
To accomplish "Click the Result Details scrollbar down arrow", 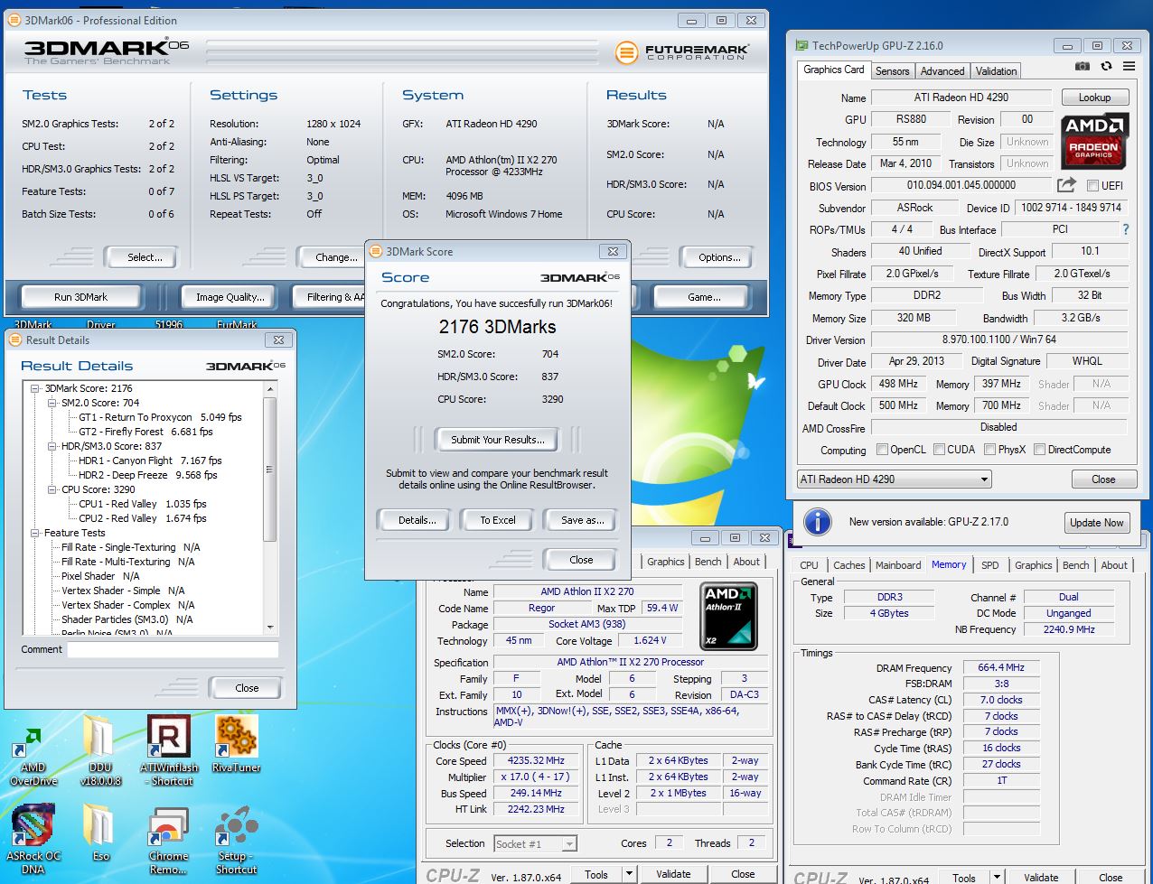I will 269,627.
